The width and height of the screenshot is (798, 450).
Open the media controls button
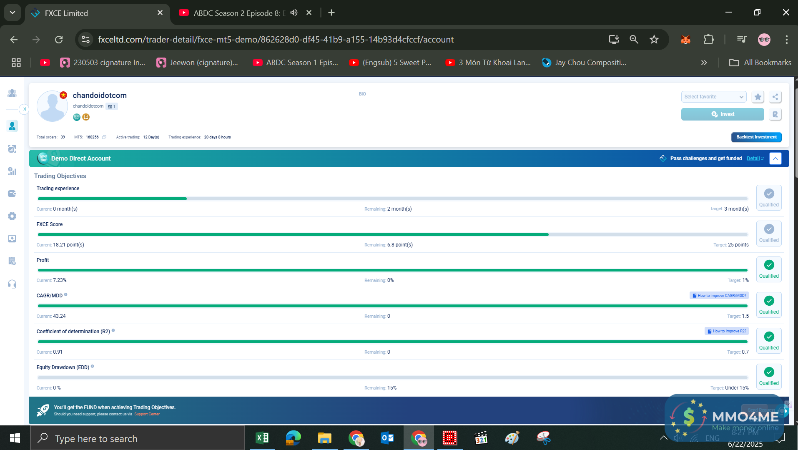click(742, 40)
